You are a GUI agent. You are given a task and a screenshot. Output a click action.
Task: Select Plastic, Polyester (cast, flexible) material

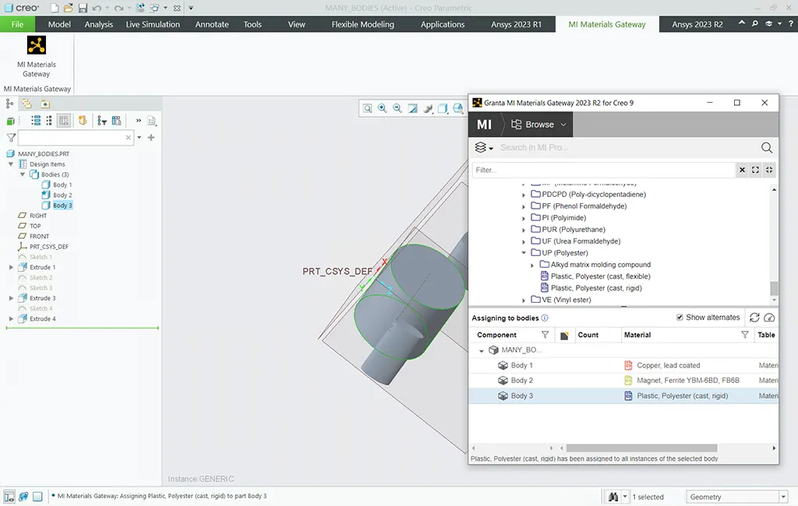600,276
